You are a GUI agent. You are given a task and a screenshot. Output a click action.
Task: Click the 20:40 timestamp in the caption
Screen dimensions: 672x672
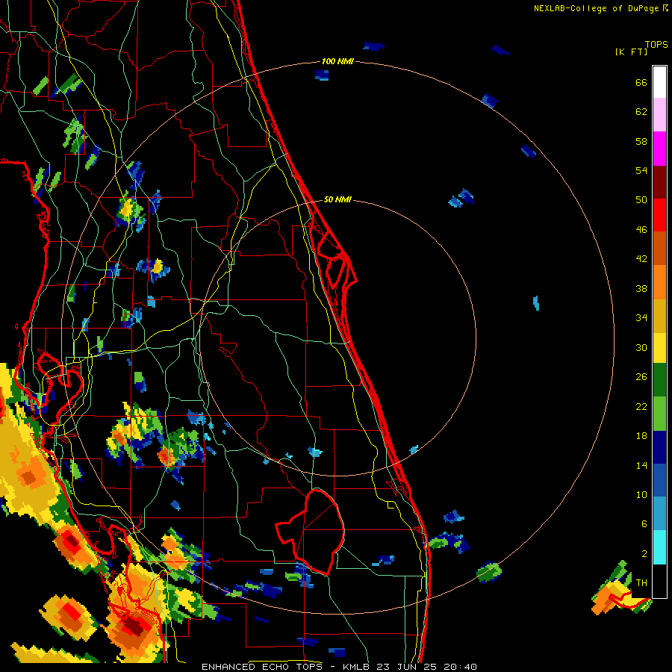pos(460,667)
